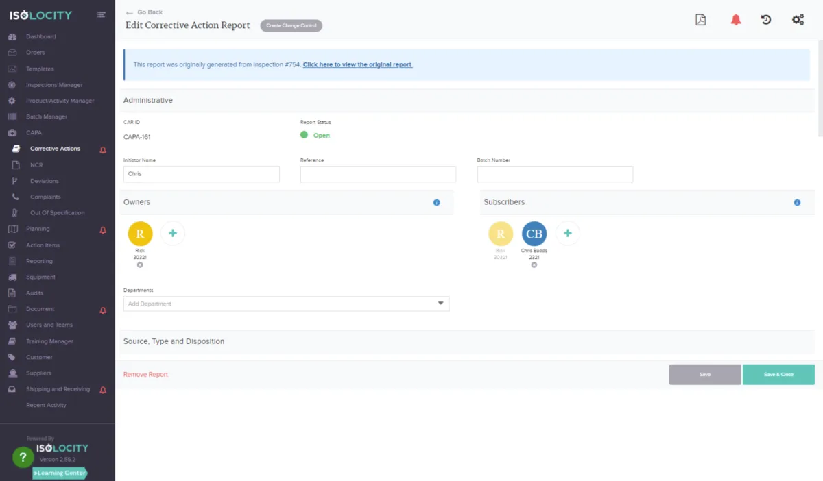Screen dimensions: 823x481
Task: Click the Planning alert bell
Action: pyautogui.click(x=103, y=230)
